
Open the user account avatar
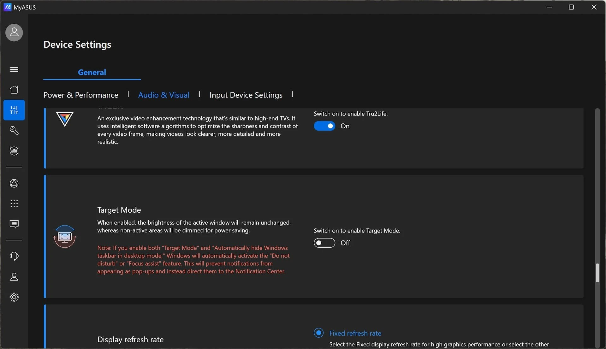(14, 33)
